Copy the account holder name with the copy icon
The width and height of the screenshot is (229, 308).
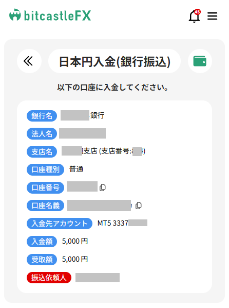tap(139, 206)
